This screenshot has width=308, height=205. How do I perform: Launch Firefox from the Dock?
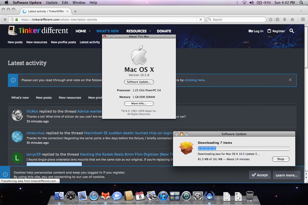[x=105, y=196]
